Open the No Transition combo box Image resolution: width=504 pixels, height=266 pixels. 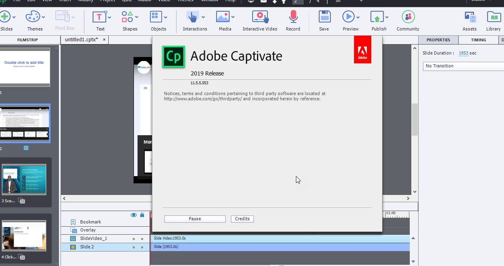pos(464,66)
